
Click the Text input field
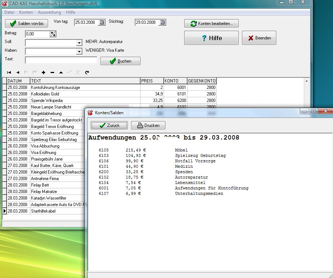(61, 60)
